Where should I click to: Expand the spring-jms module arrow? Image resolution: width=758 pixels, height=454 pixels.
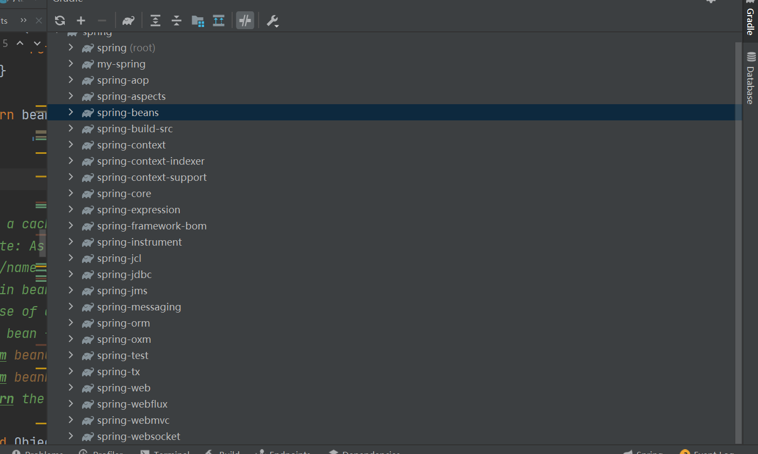pyautogui.click(x=71, y=290)
